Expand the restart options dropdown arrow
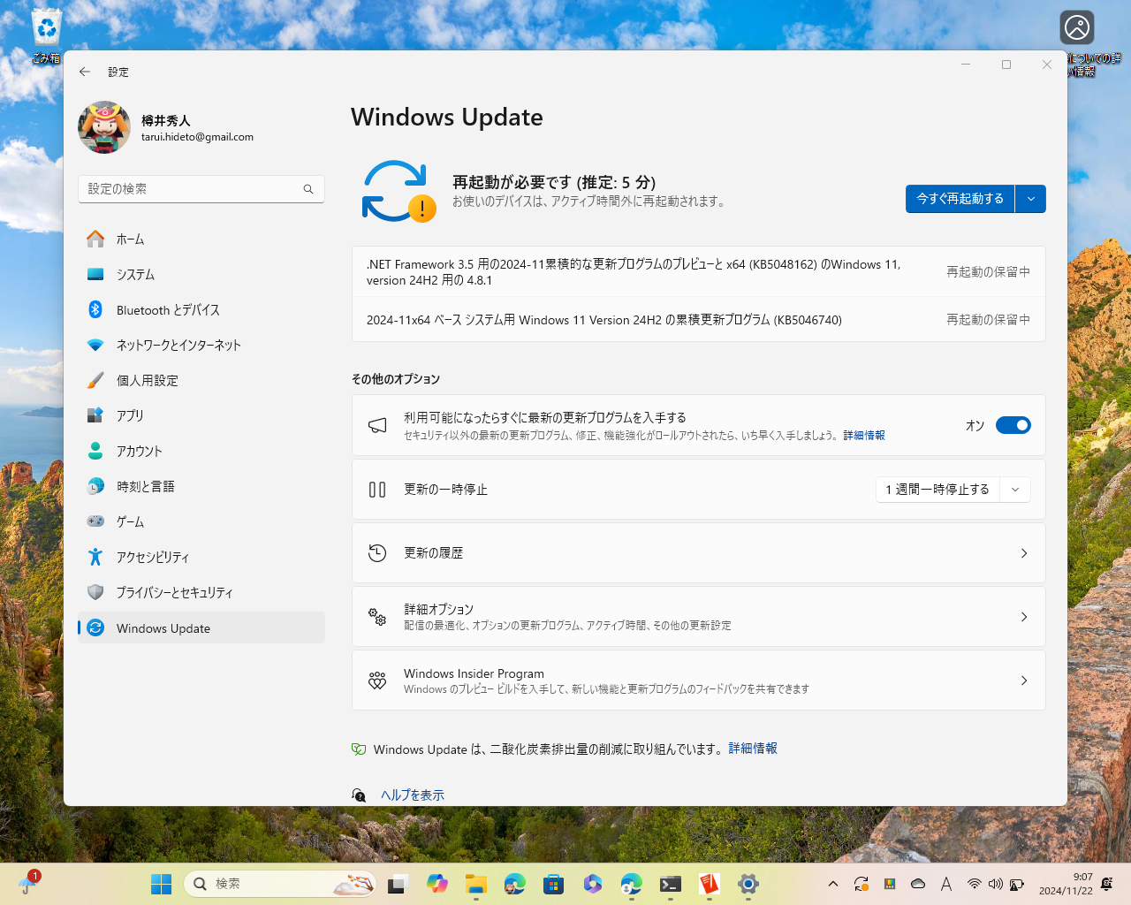The width and height of the screenshot is (1131, 905). click(1031, 199)
